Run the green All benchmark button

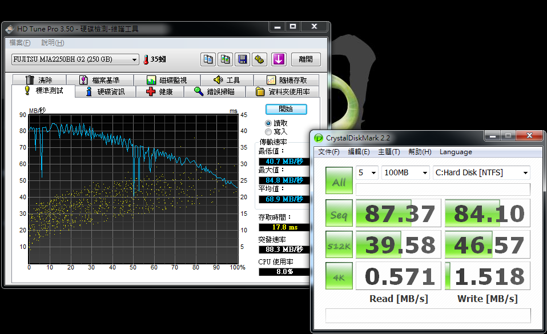coord(339,182)
